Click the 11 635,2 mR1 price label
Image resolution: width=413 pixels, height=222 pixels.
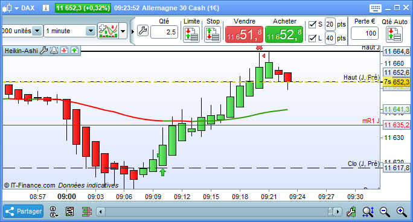[x=397, y=125]
